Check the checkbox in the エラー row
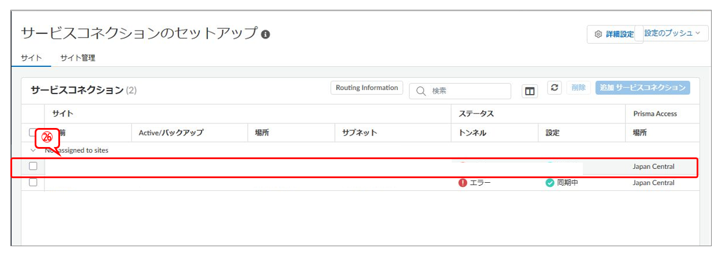 [33, 182]
